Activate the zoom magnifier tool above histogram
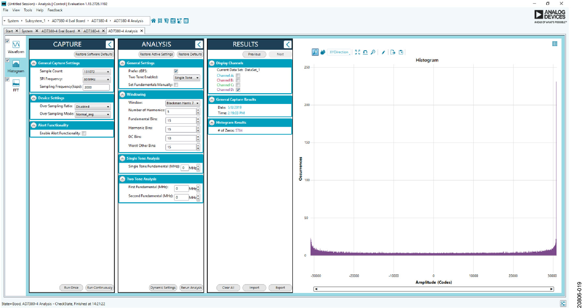Viewport: 583px width, 308px height. click(x=315, y=52)
